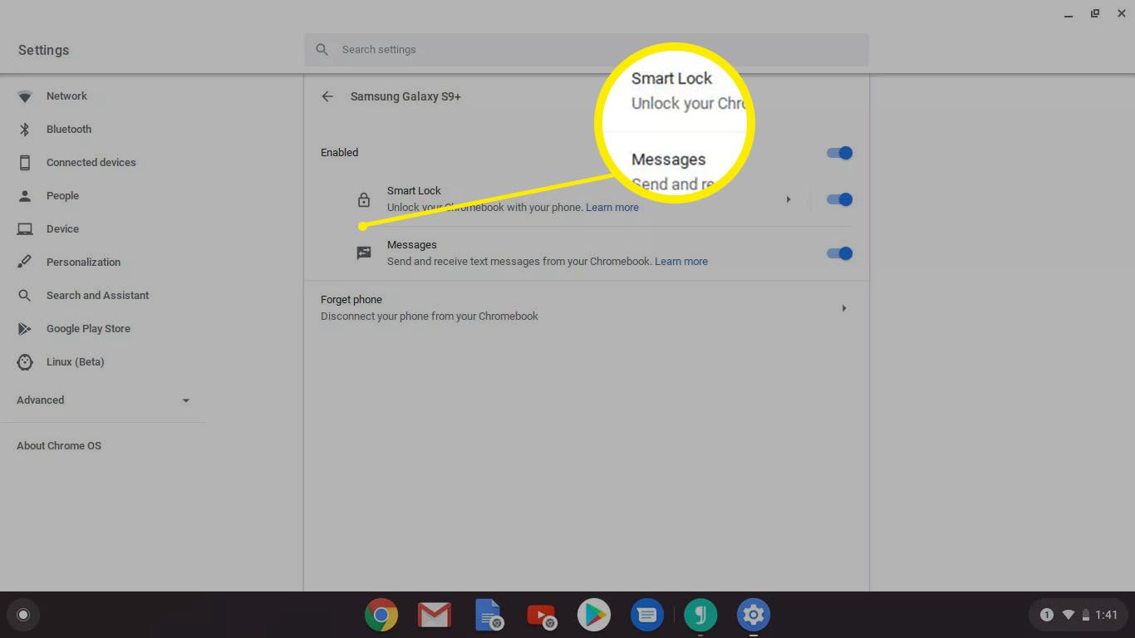Screen dimensions: 1135x638
Task: Click into the Search settings field
Action: pyautogui.click(x=587, y=50)
